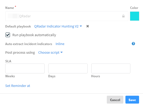Click the Cancel button
143x105 pixels.
pos(115,100)
